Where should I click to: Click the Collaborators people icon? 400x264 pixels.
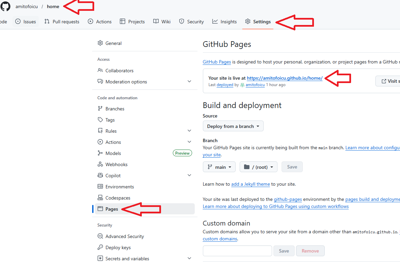(x=100, y=71)
